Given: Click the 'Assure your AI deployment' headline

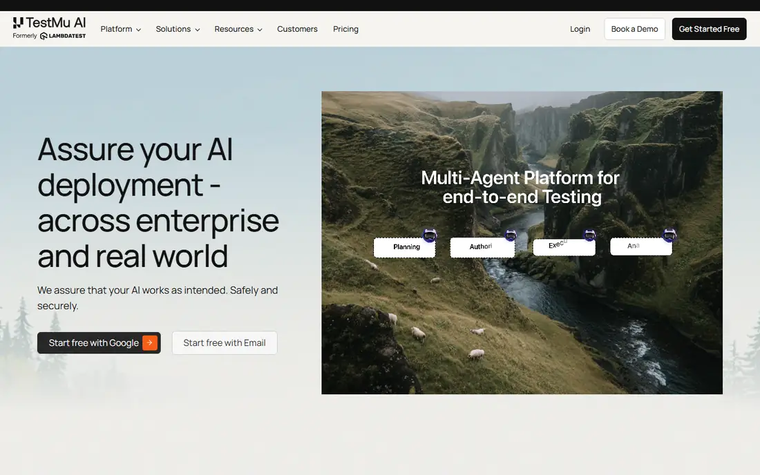Looking at the screenshot, I should tap(158, 202).
